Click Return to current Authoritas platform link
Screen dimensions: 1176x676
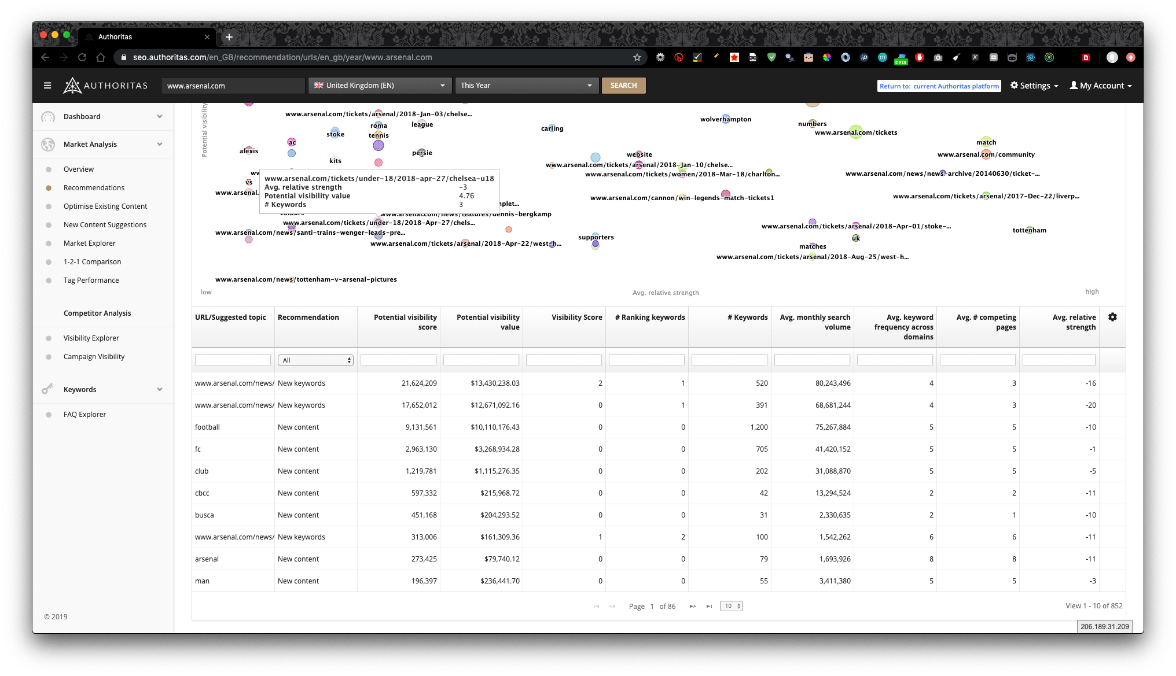(939, 86)
